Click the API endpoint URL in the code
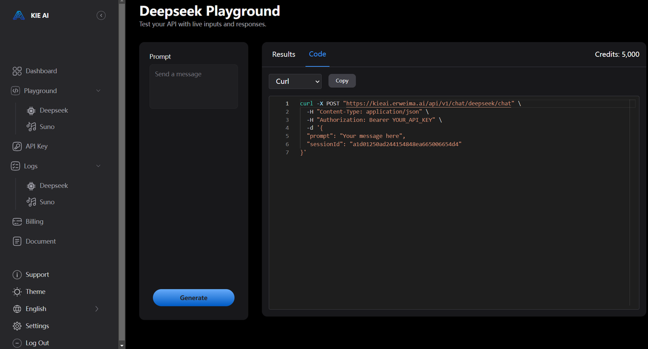Image resolution: width=648 pixels, height=349 pixels. coord(428,104)
